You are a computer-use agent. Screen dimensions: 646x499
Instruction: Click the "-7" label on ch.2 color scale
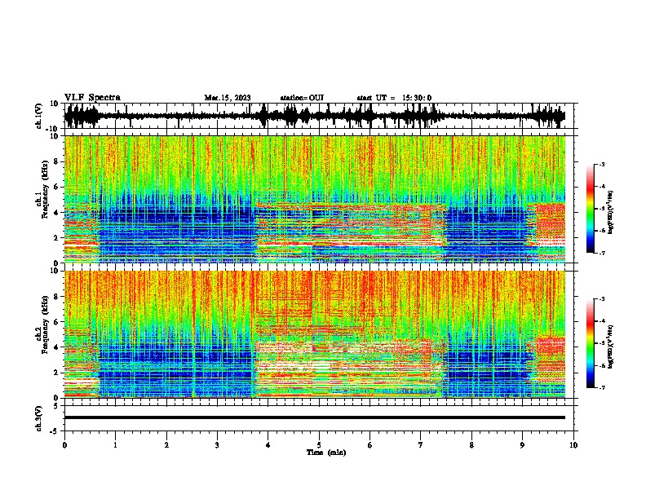tap(602, 387)
